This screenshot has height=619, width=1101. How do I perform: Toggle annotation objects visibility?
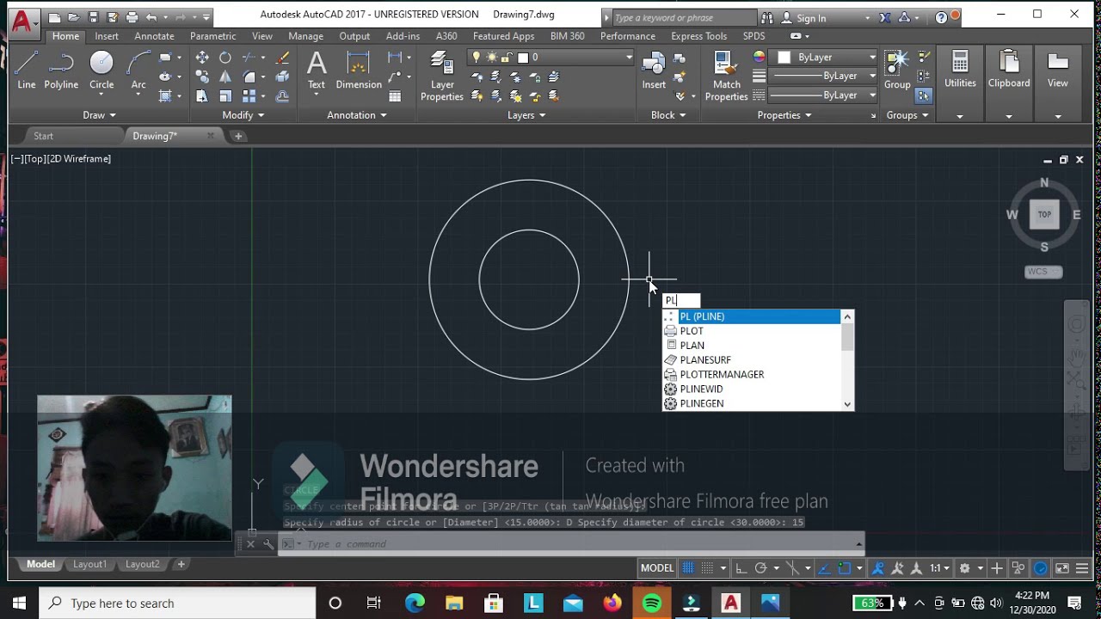coord(877,568)
